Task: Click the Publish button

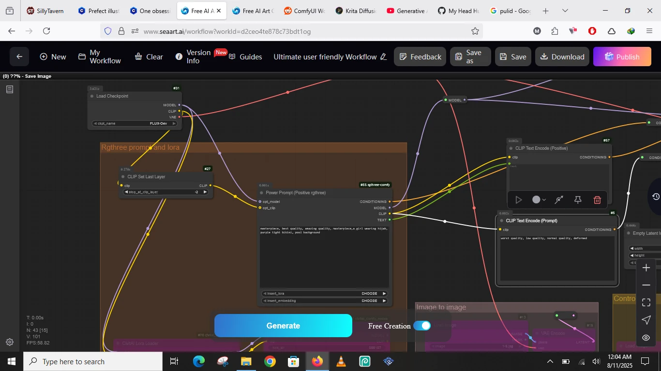Action: point(622,57)
